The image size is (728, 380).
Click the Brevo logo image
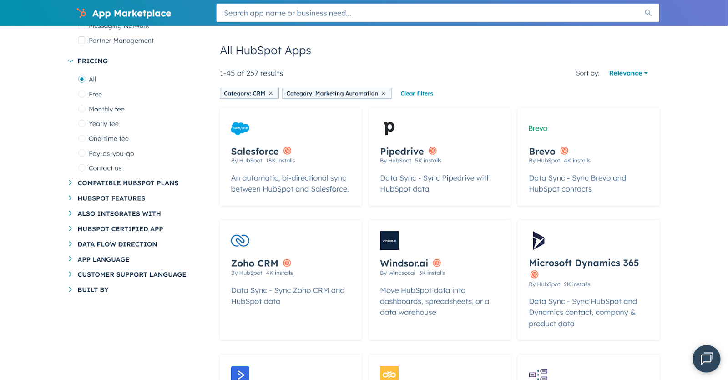538,128
